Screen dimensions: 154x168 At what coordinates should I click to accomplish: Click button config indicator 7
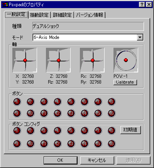pyautogui.click(x=98, y=131)
